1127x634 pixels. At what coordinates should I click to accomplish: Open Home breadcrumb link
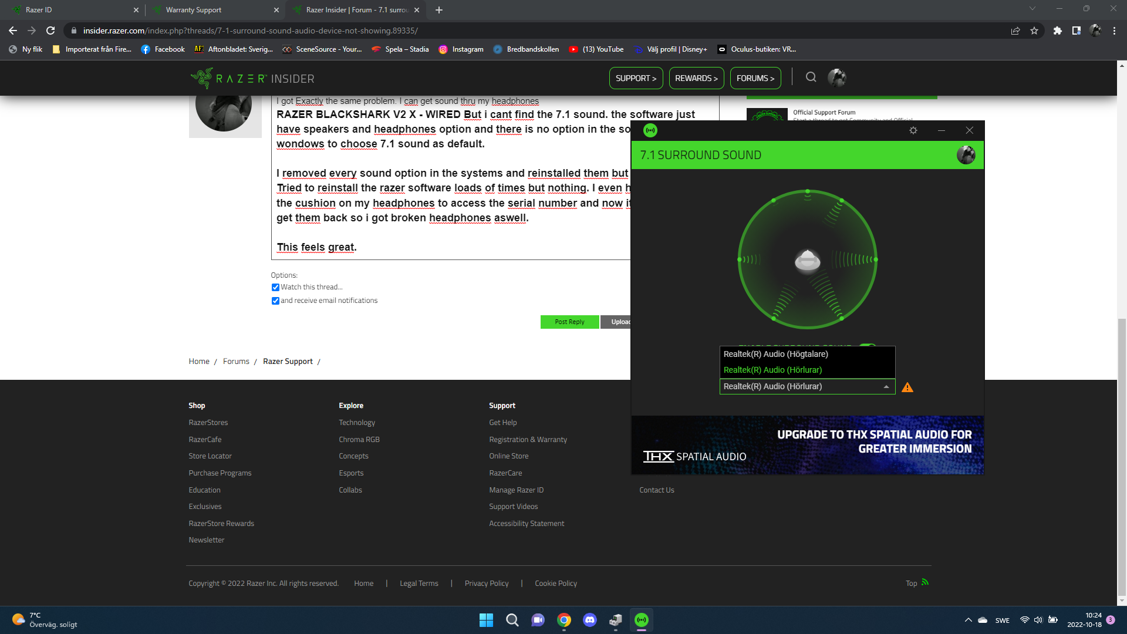point(199,362)
